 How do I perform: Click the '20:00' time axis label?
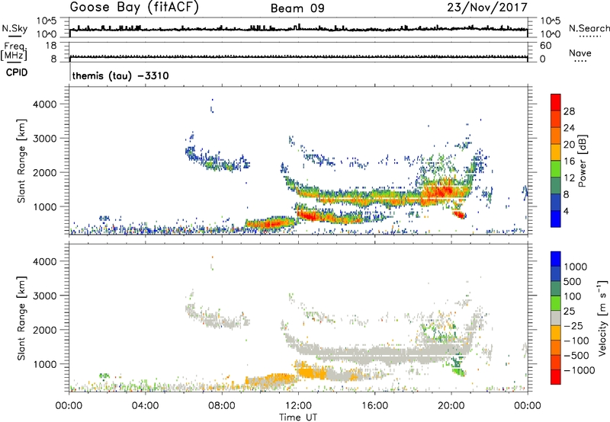click(451, 406)
